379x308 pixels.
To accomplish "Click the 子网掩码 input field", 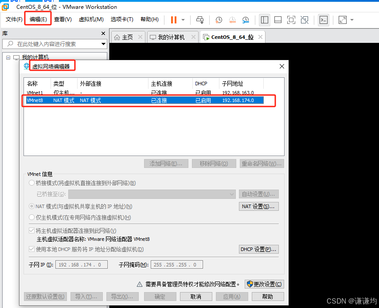I will click(177, 265).
